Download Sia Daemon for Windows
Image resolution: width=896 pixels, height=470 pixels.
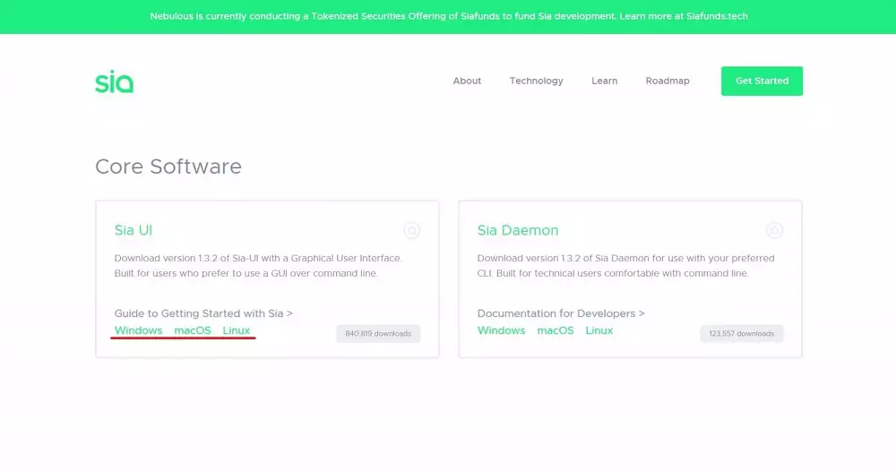tap(501, 330)
